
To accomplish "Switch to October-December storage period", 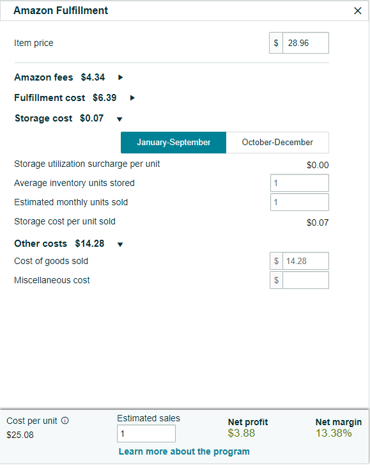I will 277,143.
